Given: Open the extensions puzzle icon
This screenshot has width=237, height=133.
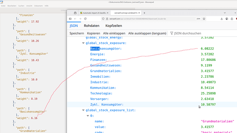Looking at the screenshot, I should [232, 19].
